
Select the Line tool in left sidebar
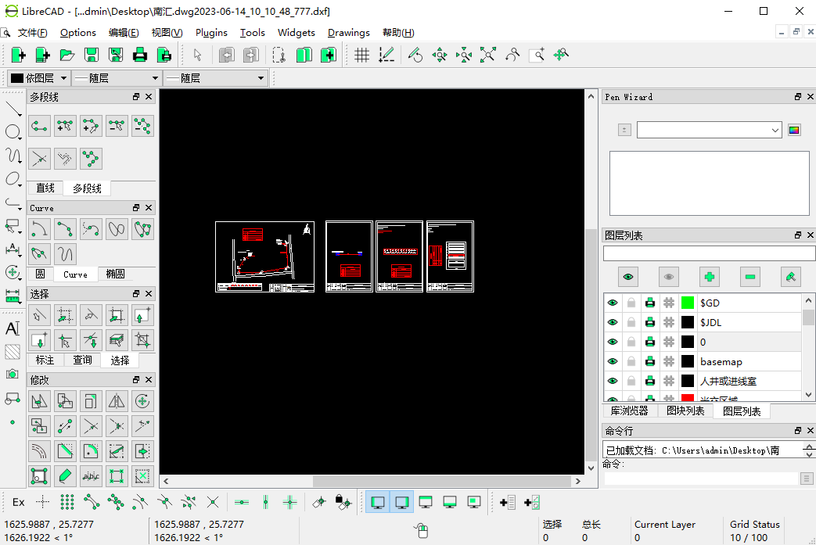pos(13,108)
